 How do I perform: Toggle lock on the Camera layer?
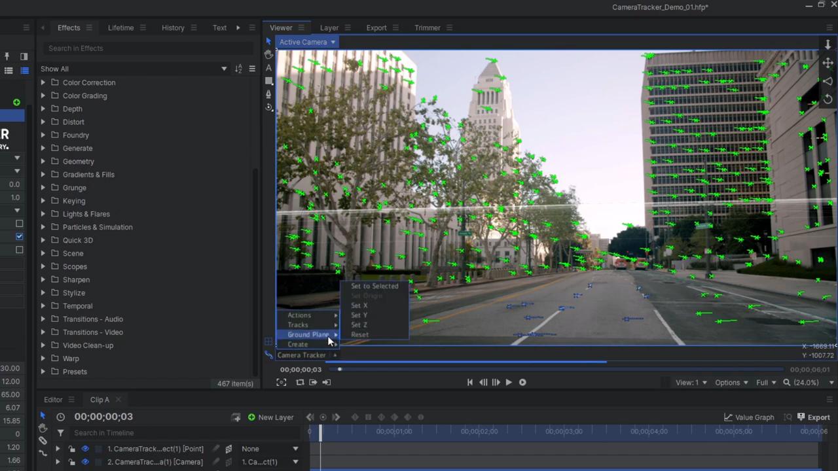pyautogui.click(x=71, y=462)
